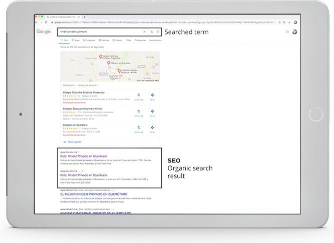Image resolution: width=334 pixels, height=243 pixels.
Task: Click the browser back arrow
Action: pyautogui.click(x=37, y=22)
